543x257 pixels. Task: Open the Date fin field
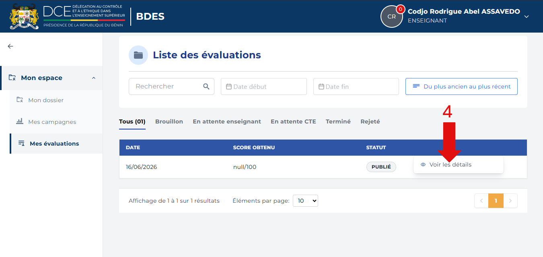pos(356,86)
